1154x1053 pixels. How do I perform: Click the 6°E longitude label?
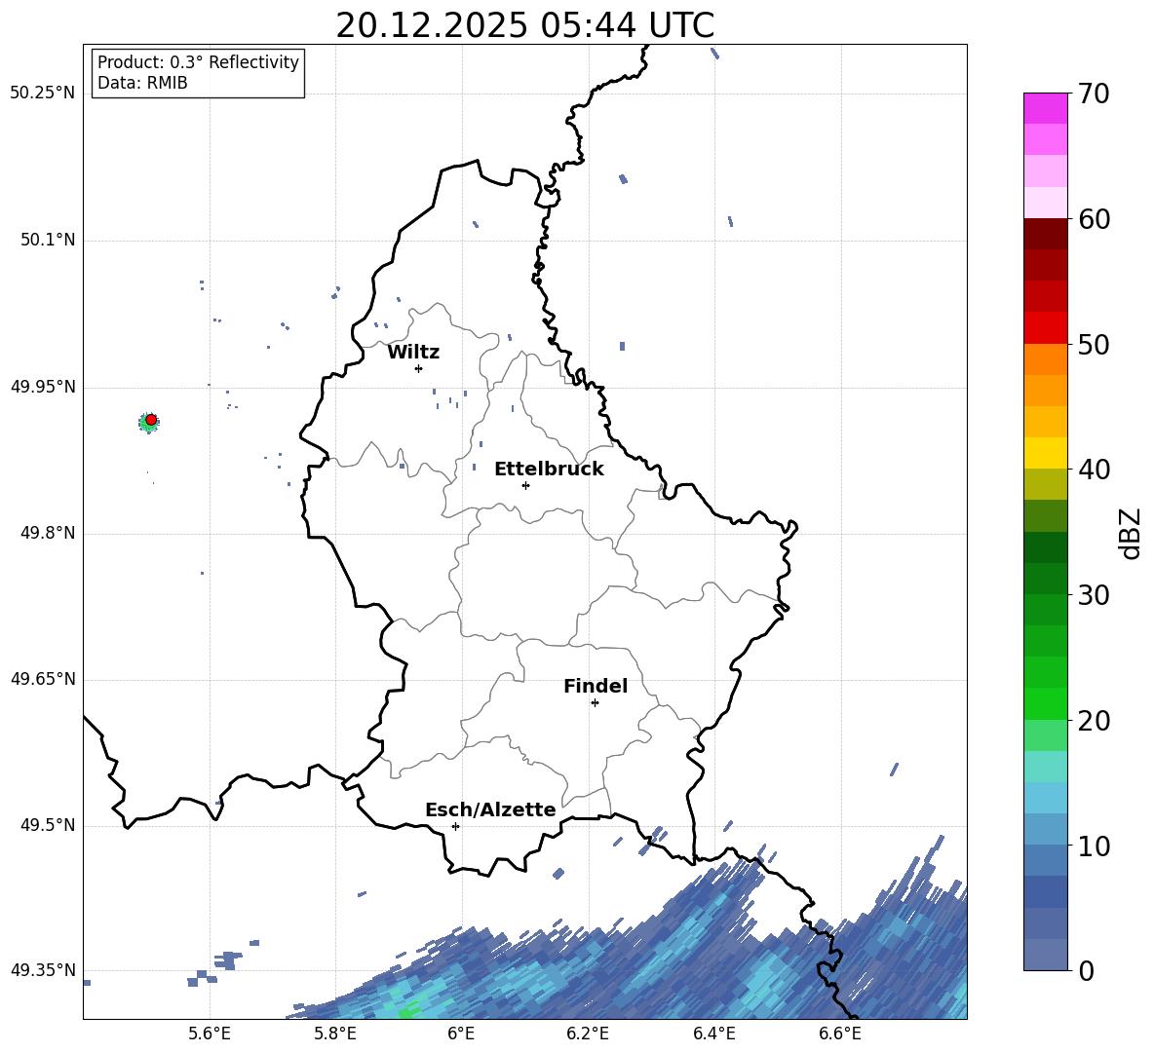pos(461,1034)
